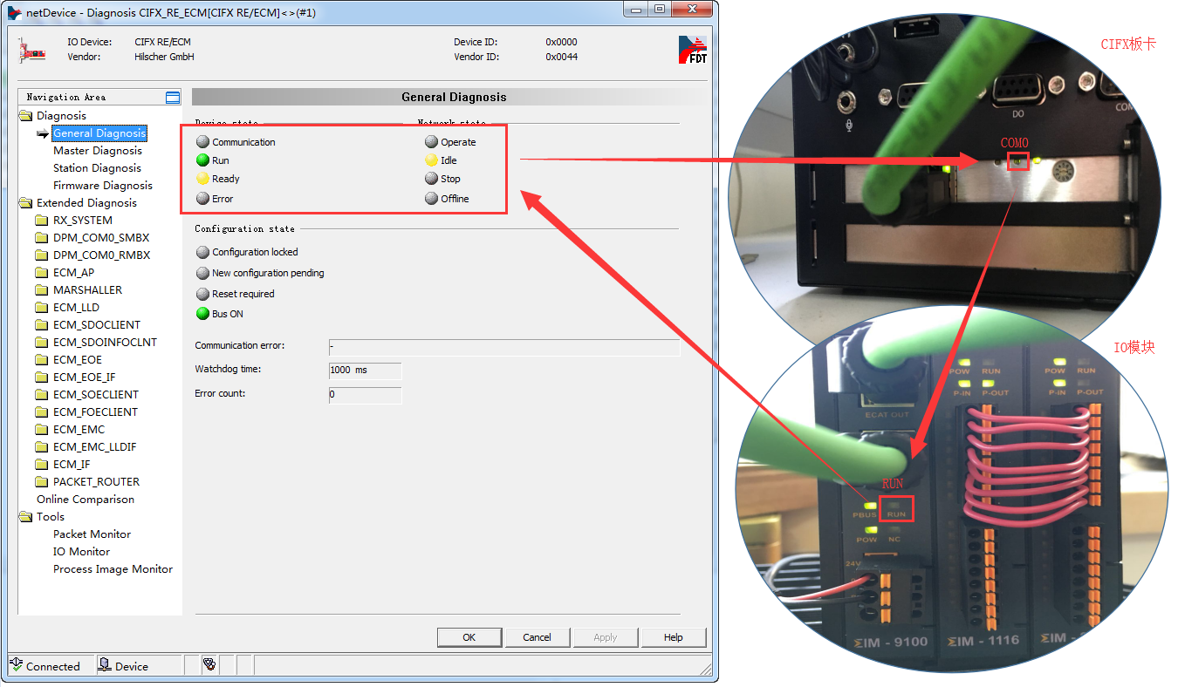Click the Help button

(x=674, y=637)
